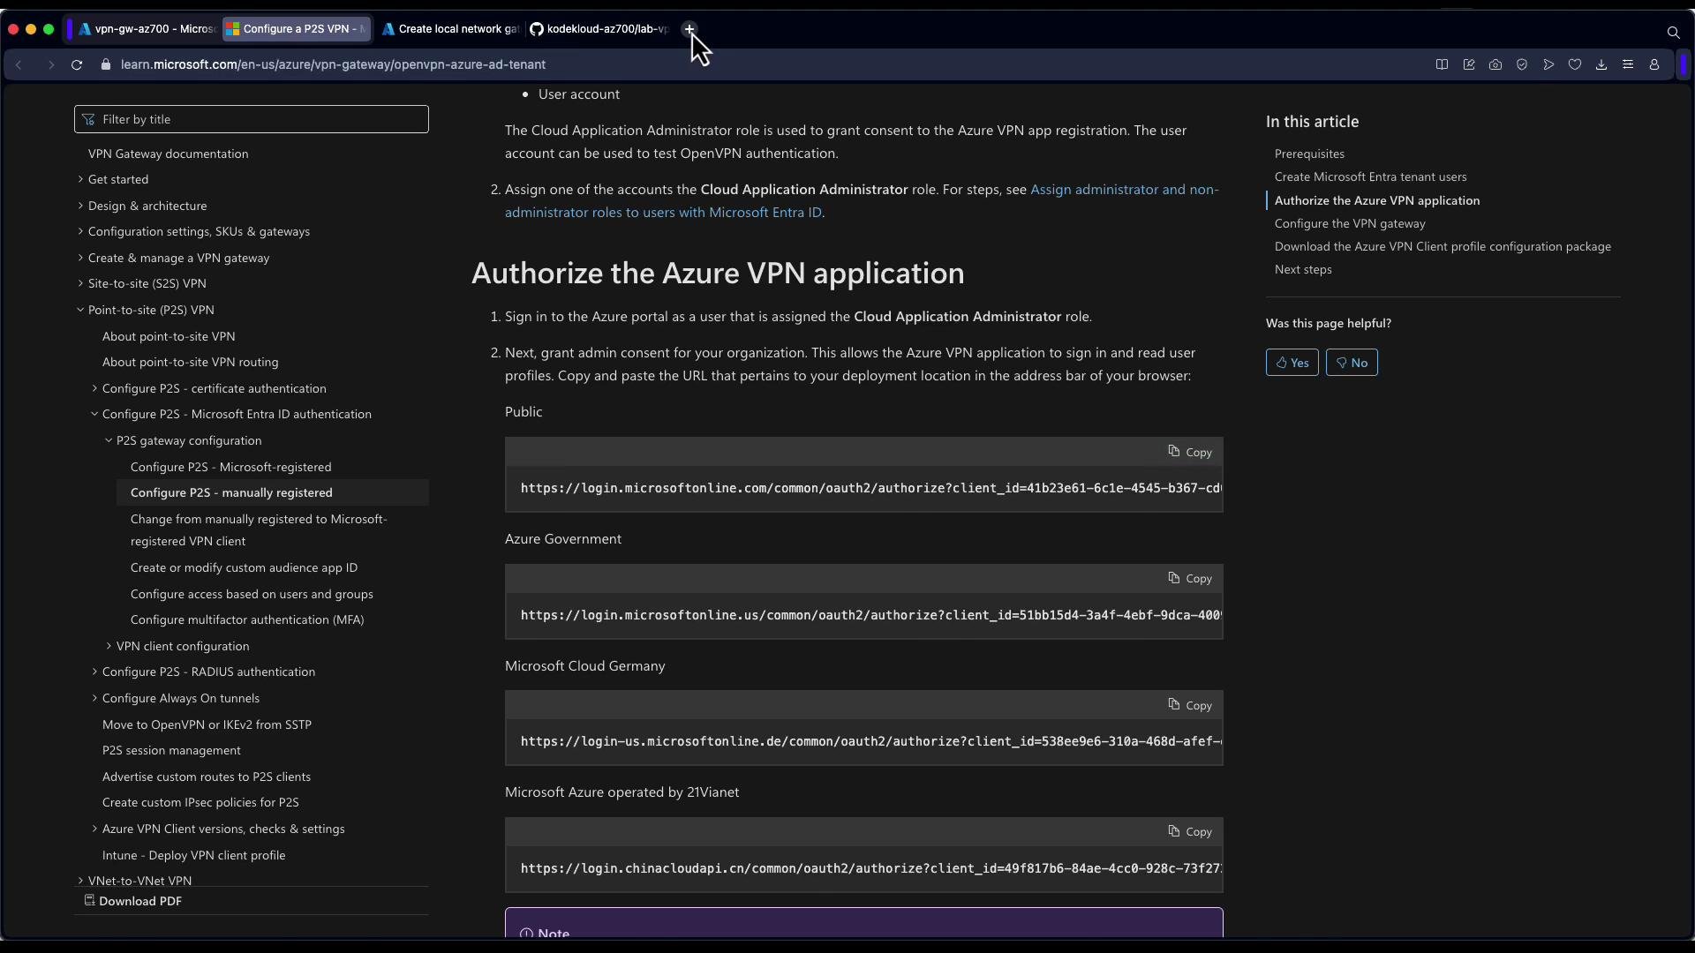Copy the Microsoft Cloud Germany URL
Screen dimensions: 1695x953
coord(1190,705)
